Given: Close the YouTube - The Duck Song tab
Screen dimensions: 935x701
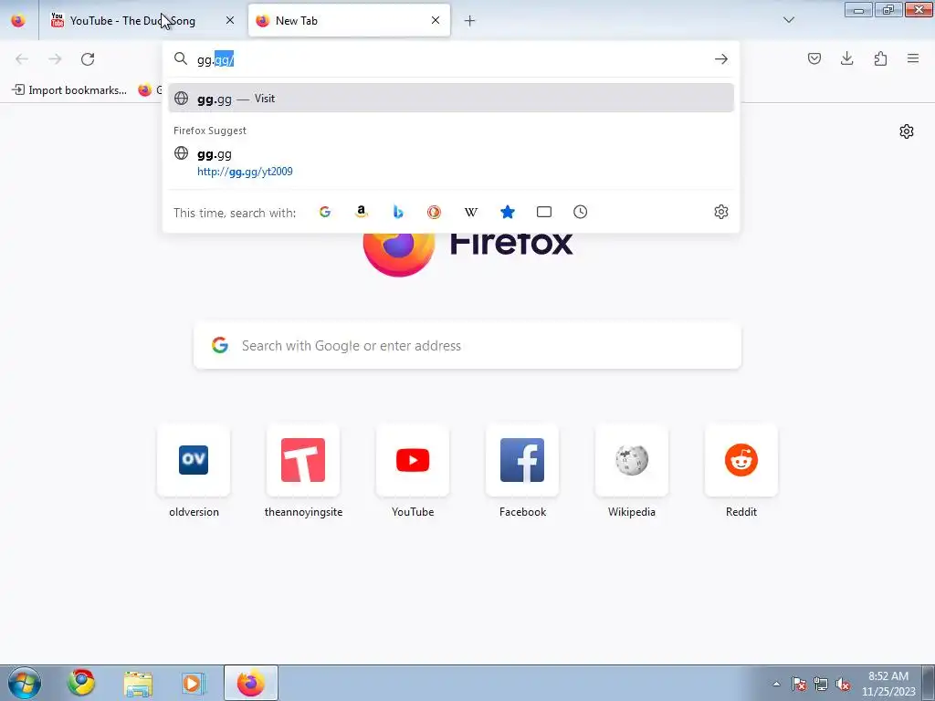Looking at the screenshot, I should (229, 20).
